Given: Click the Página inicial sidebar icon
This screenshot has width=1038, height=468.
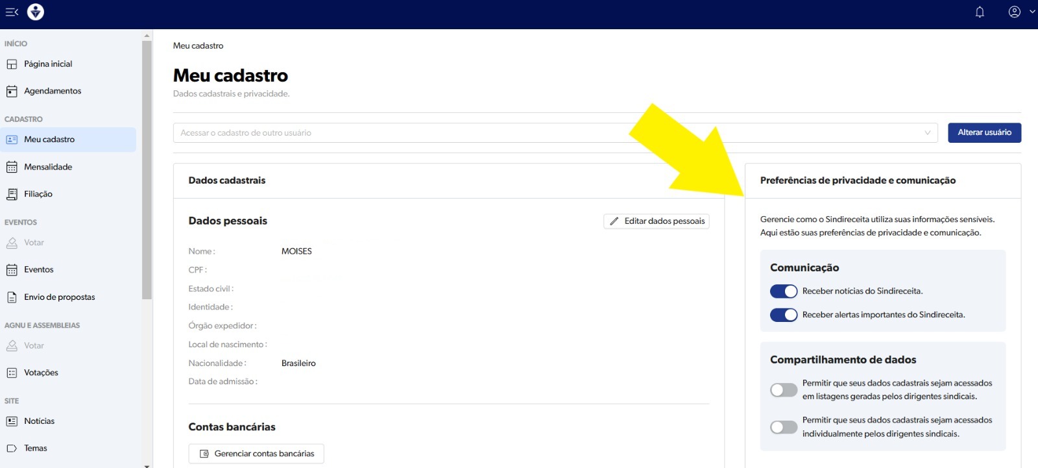Looking at the screenshot, I should [12, 64].
